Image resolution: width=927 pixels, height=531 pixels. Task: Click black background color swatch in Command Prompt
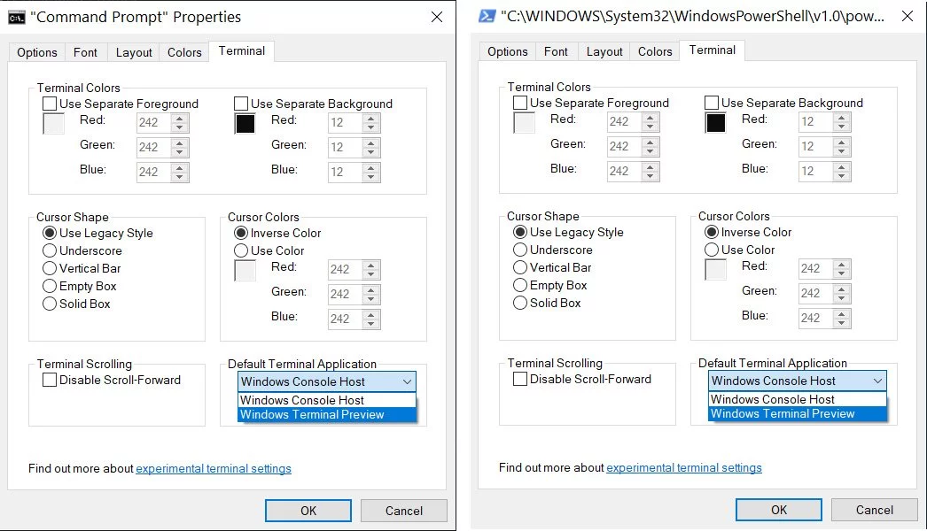245,123
